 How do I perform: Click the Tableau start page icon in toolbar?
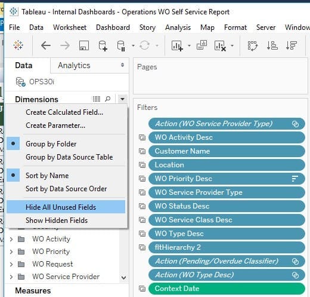coord(18,45)
